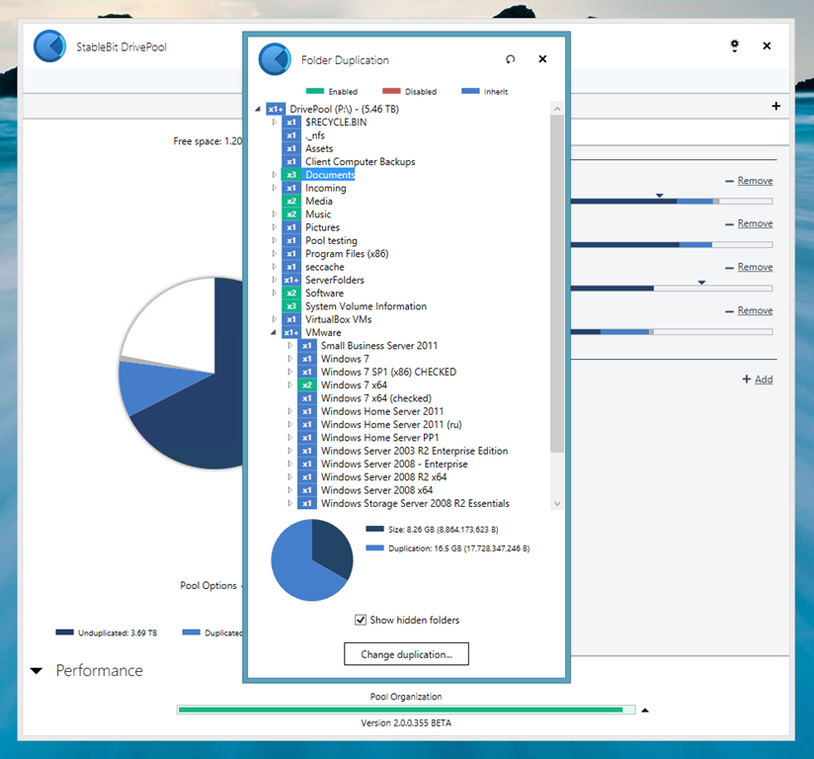
Task: Click the scrollbar up arrow in folder tree
Action: coord(557,109)
